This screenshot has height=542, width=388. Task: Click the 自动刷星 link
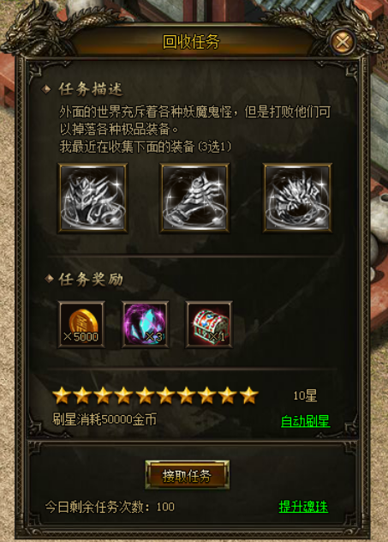[x=305, y=421]
